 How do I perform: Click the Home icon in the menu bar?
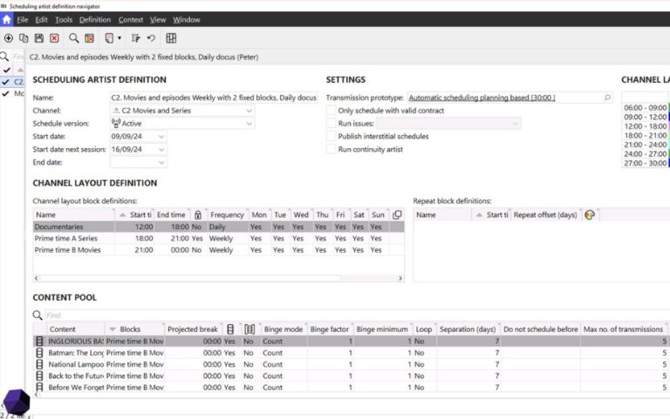[7, 19]
